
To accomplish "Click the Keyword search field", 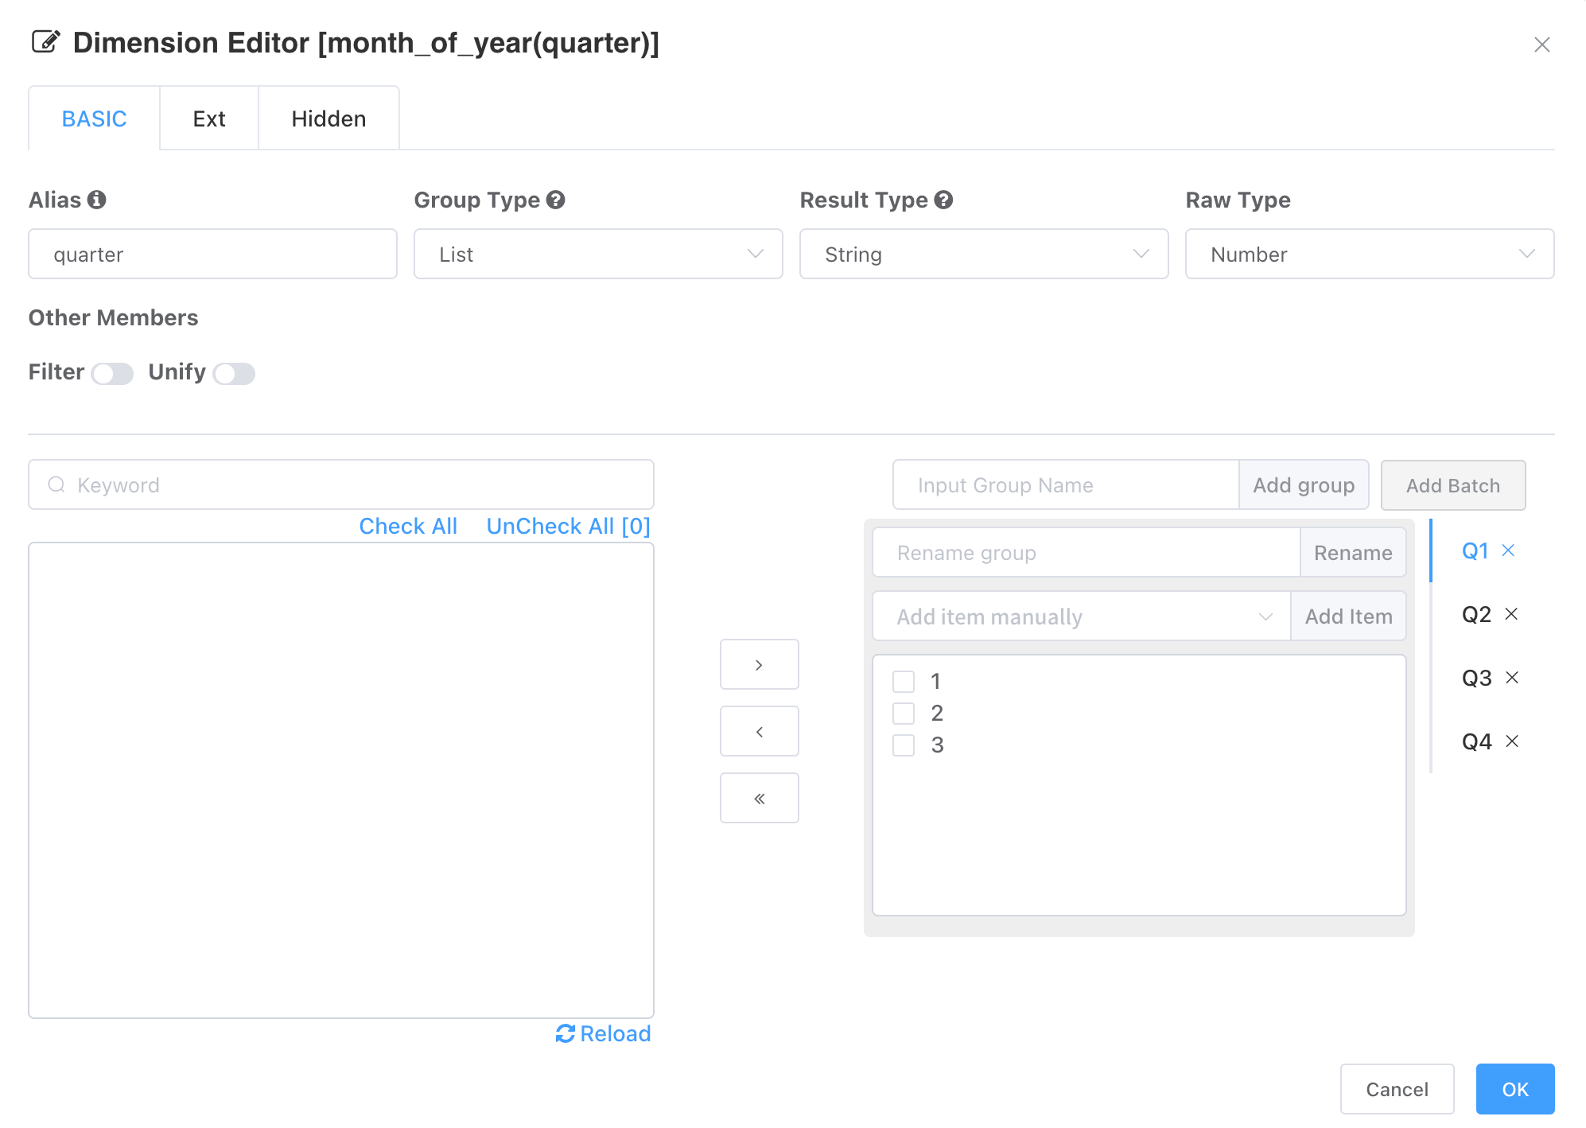I will (x=341, y=485).
